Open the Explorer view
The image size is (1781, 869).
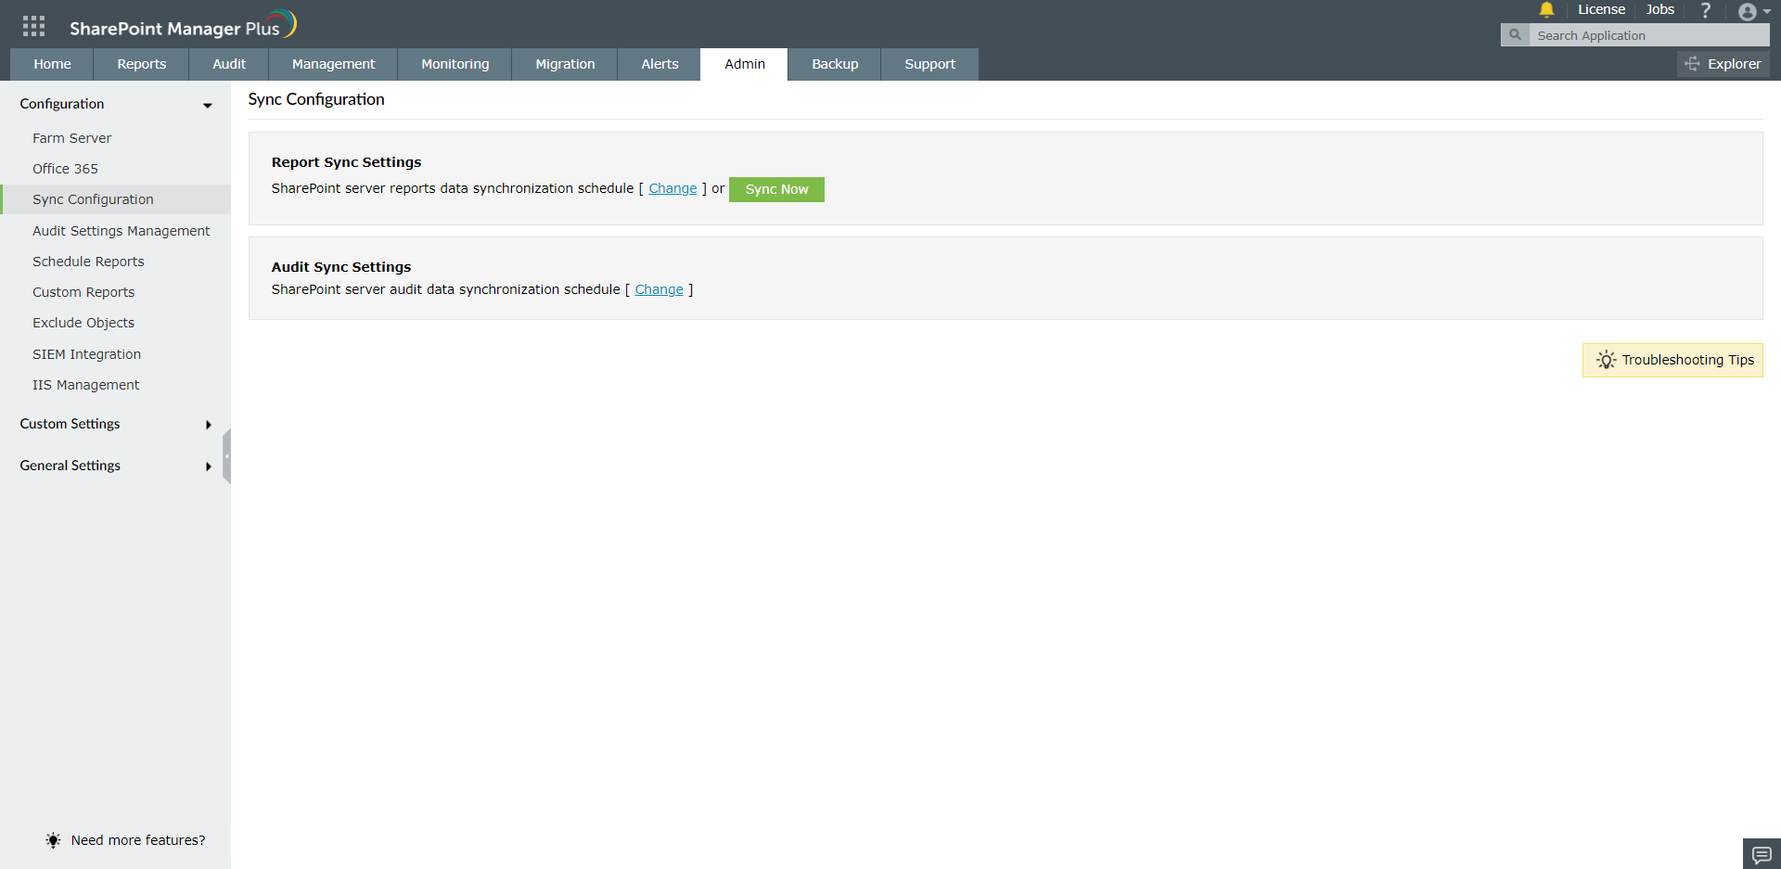pos(1723,64)
